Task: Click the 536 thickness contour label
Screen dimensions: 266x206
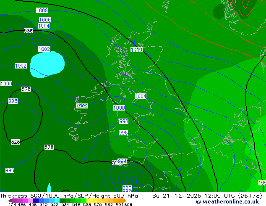Action: click(x=28, y=31)
